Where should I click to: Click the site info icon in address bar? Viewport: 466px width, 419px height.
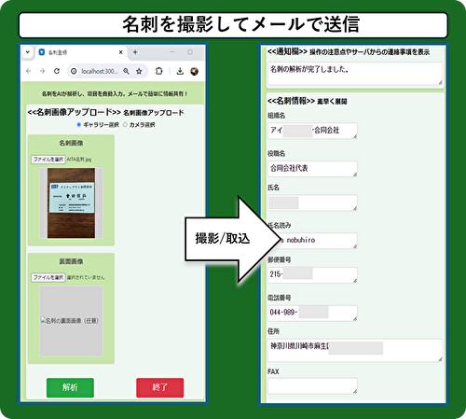74,71
